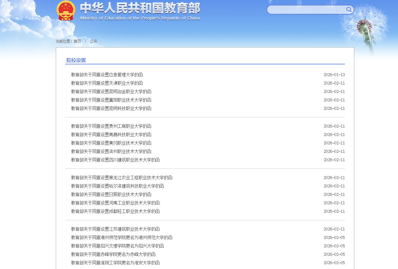Open the 四川建筑职业技术大学 announcement
Viewport: 398px width, 269px height.
coord(115,160)
